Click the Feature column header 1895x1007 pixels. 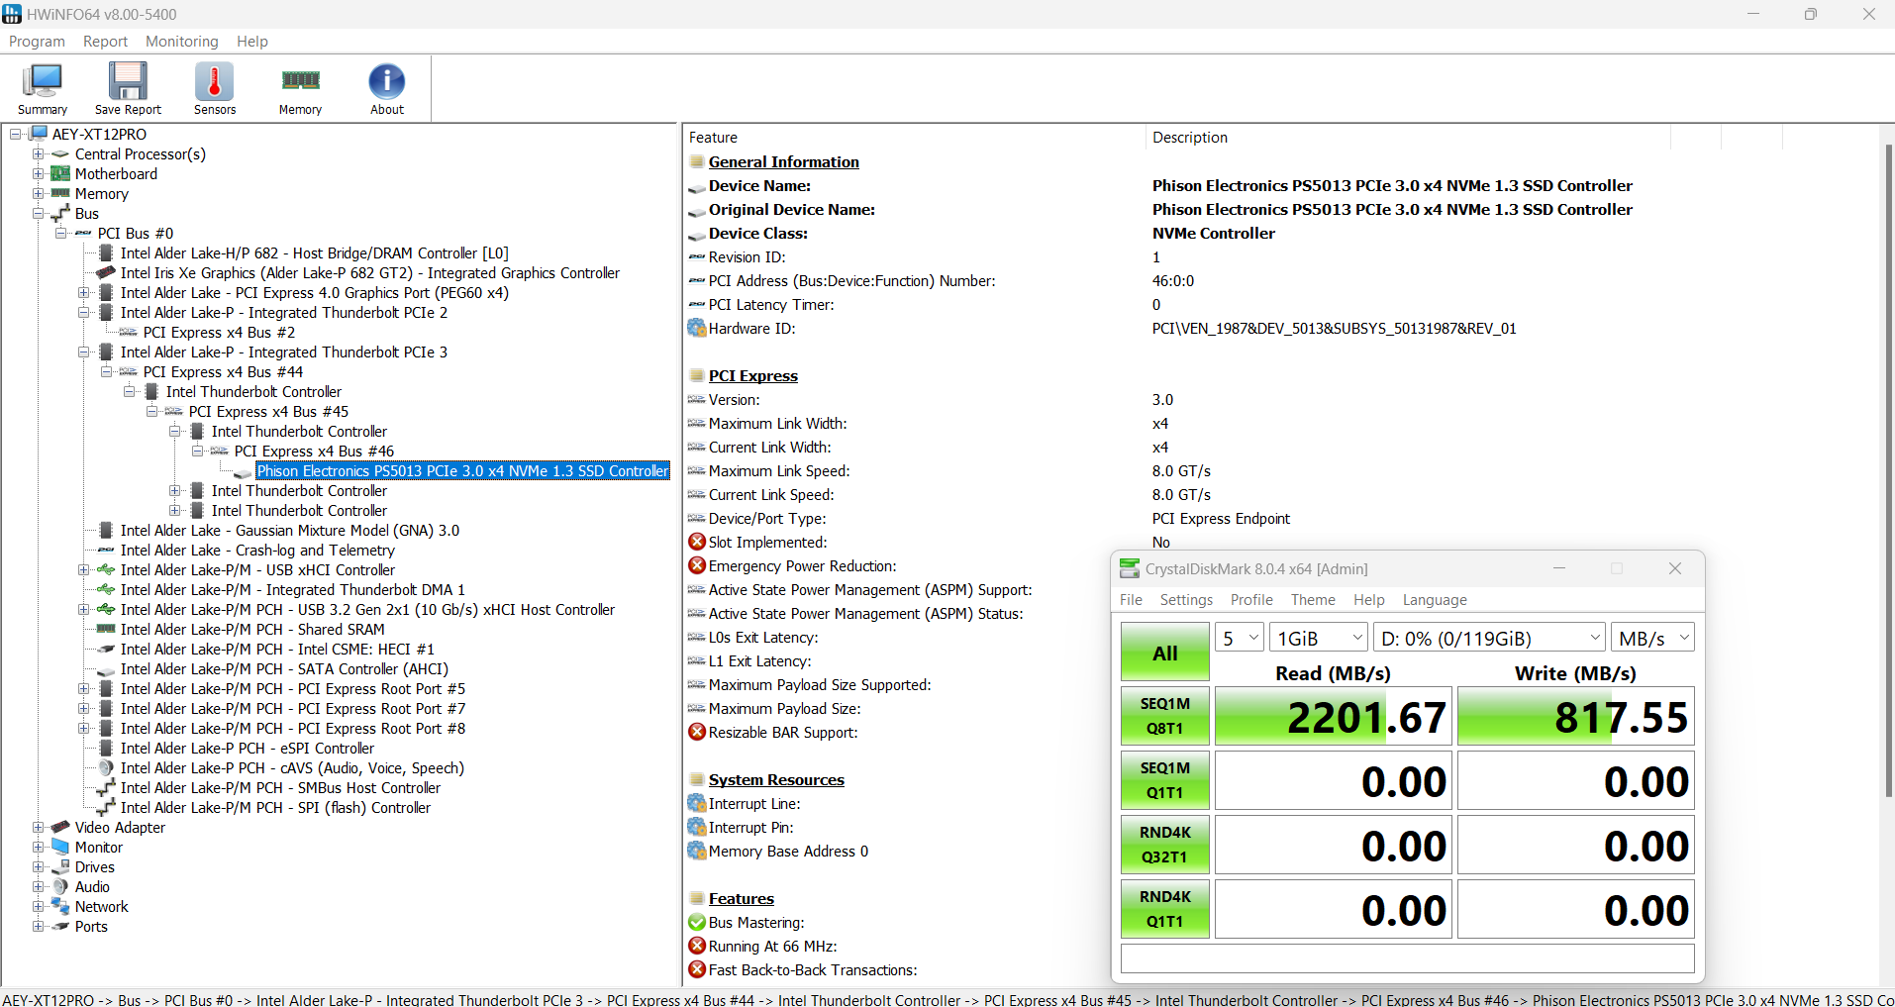click(x=914, y=138)
